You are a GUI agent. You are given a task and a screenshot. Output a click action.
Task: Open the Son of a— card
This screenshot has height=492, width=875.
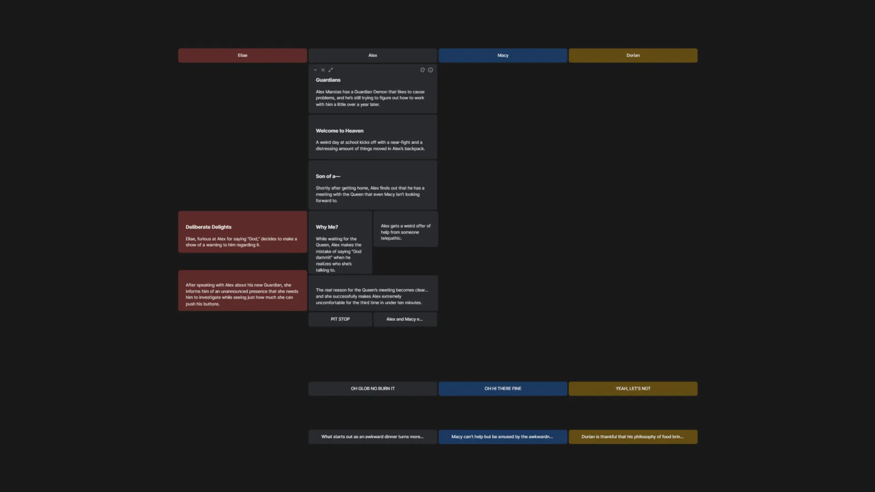coord(372,185)
